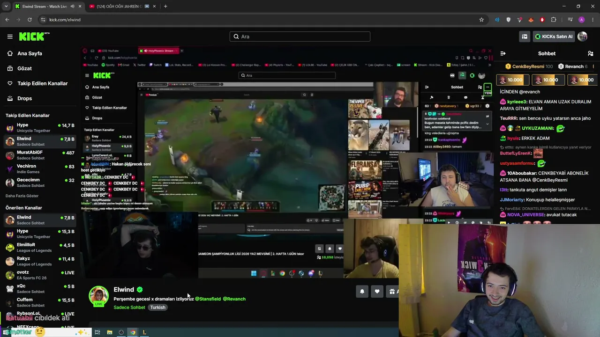Open UYKUZAMANI's chat profile
Viewport: 600px width, 337px height.
537,128
